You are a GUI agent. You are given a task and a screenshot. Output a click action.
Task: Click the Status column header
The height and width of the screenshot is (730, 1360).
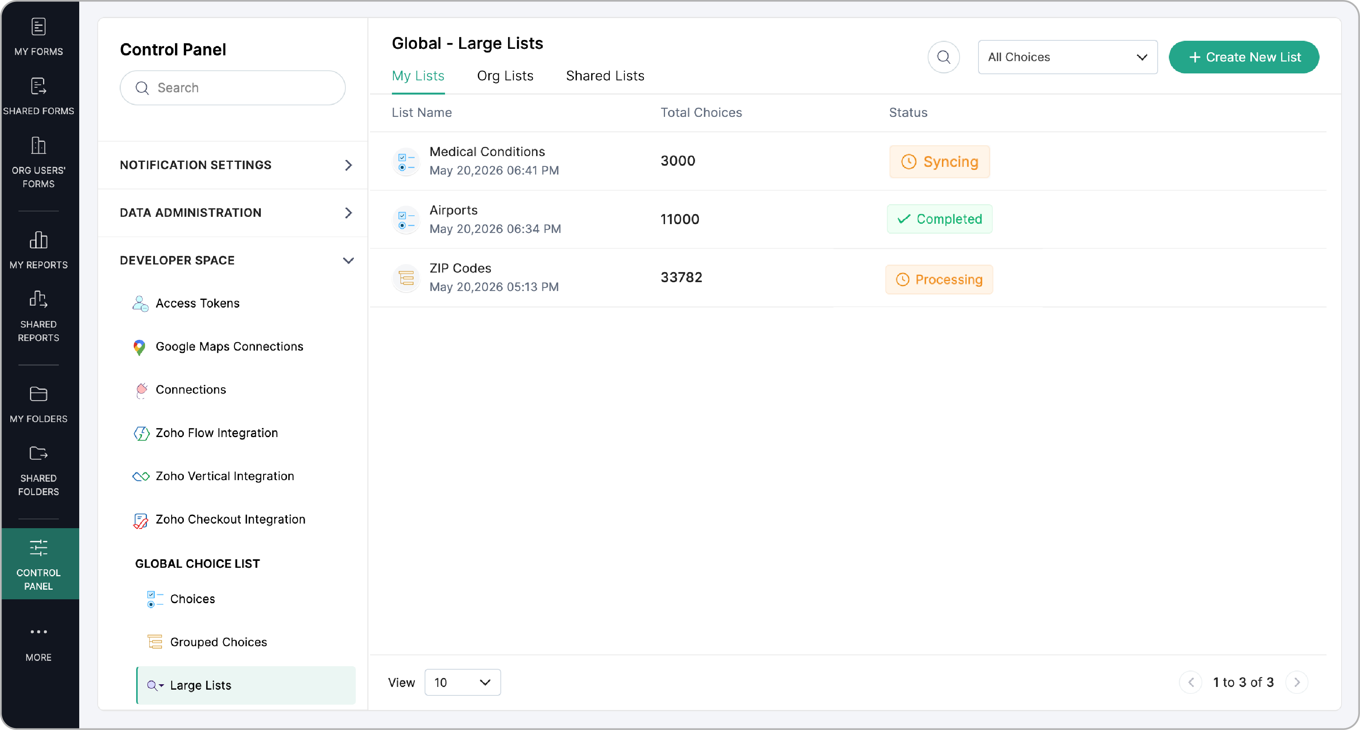point(908,113)
